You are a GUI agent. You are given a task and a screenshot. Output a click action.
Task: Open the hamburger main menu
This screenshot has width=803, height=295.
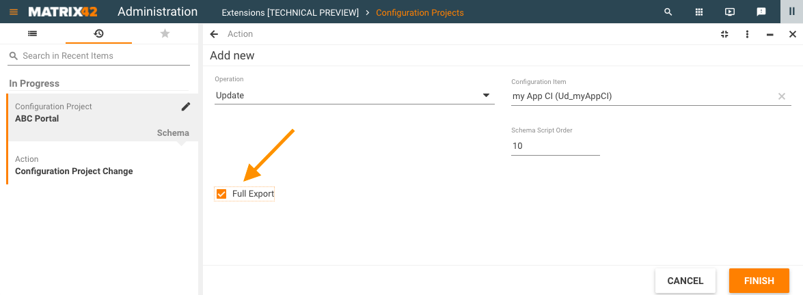14,12
